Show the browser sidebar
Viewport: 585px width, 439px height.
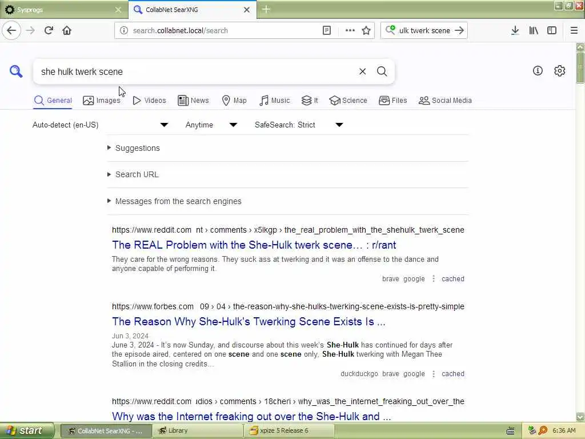[x=552, y=30]
